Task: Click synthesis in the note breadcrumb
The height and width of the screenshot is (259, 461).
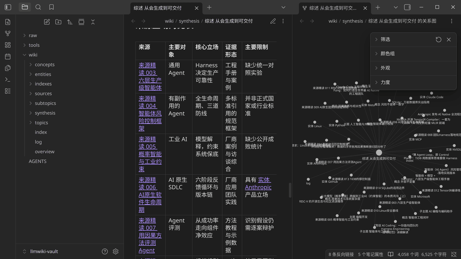Action: (189, 21)
